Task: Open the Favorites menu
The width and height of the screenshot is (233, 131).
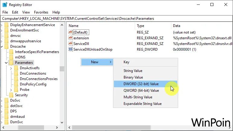Action: point(41,12)
